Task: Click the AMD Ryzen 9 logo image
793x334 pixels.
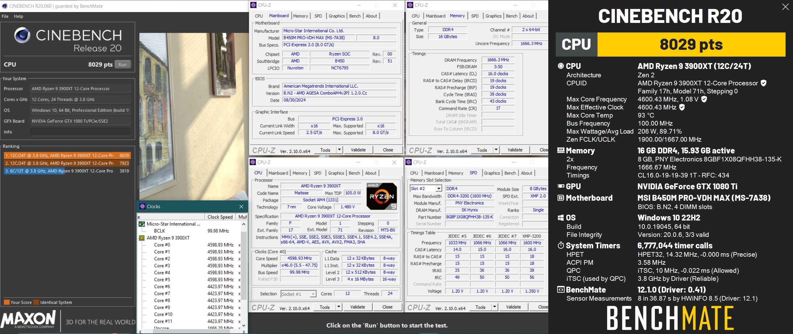Action: pyautogui.click(x=382, y=196)
